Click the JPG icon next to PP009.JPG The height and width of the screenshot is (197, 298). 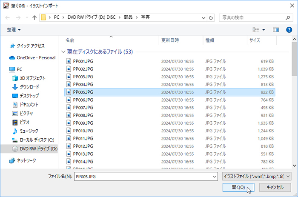pos(69,123)
